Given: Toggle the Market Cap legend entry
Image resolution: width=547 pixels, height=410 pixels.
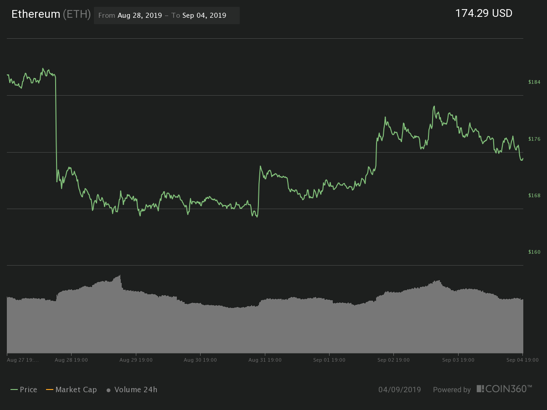Looking at the screenshot, I should click(71, 389).
